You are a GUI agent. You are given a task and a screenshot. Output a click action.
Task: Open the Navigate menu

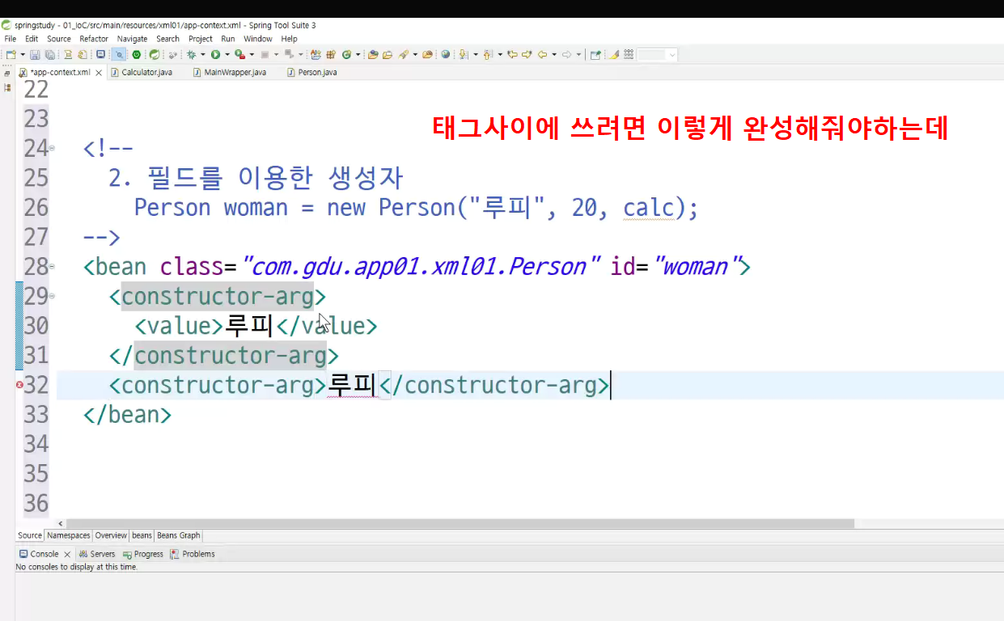click(133, 39)
